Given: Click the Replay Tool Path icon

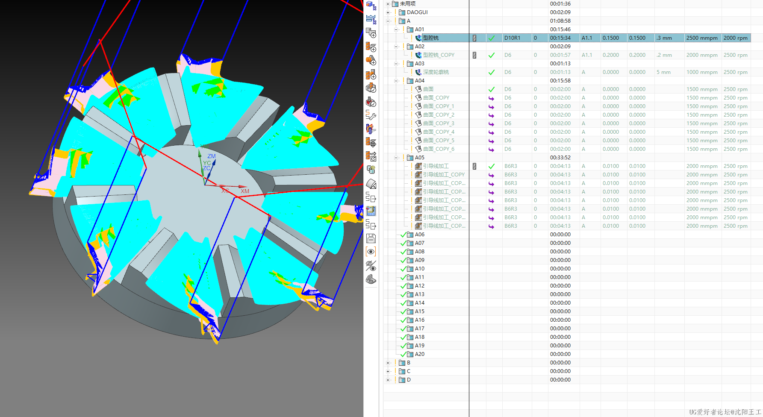Looking at the screenshot, I should [371, 143].
